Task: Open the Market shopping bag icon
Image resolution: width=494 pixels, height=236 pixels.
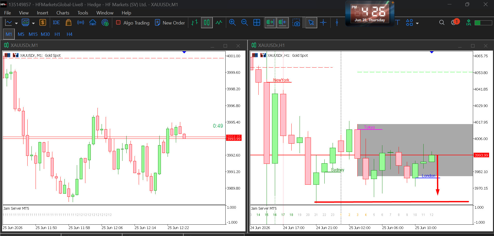Action: coord(68,23)
